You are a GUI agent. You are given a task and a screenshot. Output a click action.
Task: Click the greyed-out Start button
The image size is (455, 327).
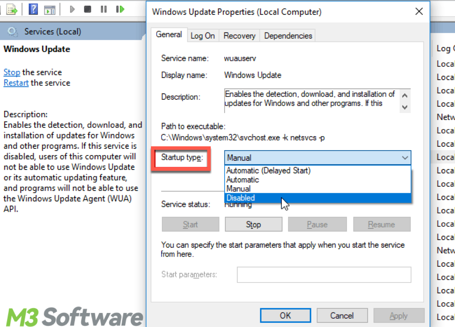190,224
